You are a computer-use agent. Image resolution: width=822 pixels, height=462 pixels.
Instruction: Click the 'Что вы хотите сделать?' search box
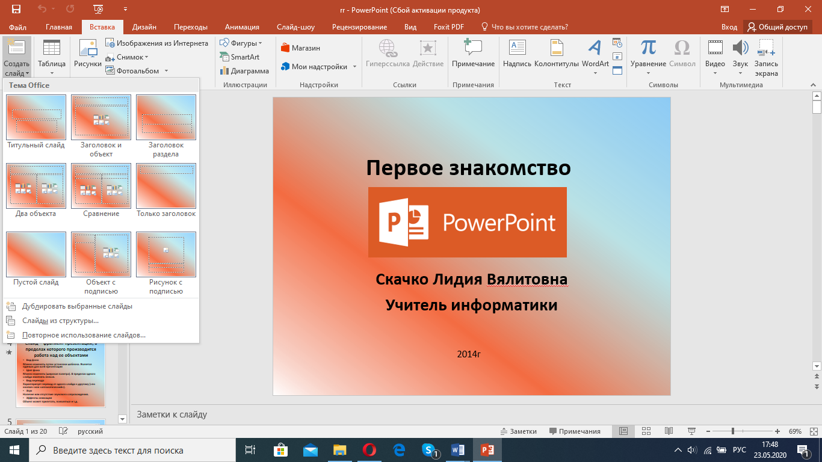click(525, 27)
